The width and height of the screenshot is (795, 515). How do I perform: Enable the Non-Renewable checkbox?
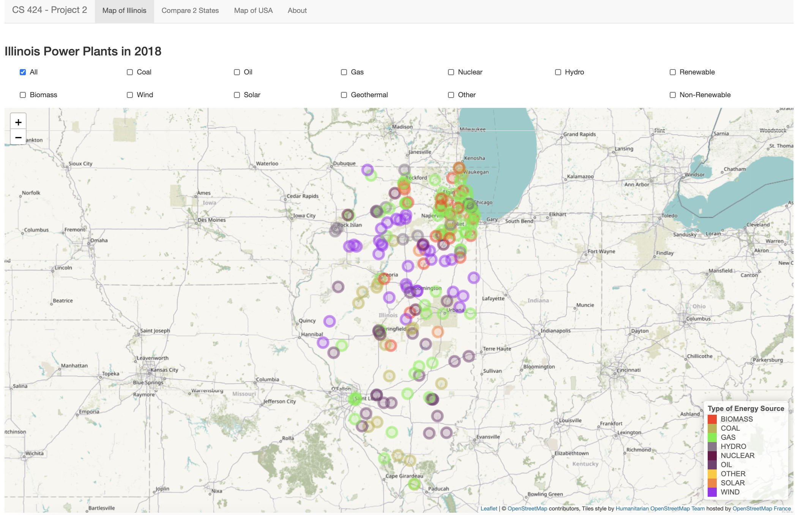coord(673,95)
